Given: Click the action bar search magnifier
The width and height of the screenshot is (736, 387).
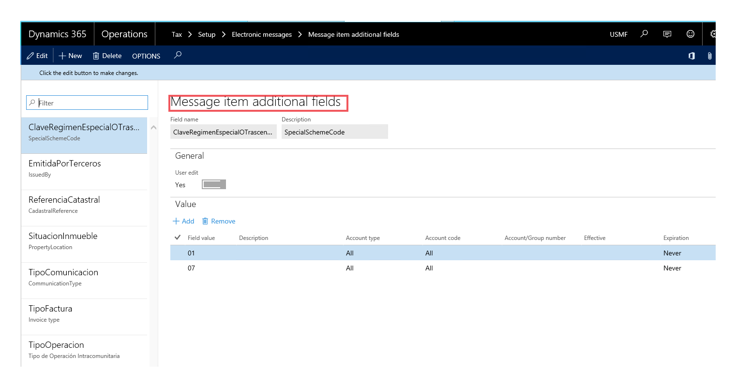Looking at the screenshot, I should 178,55.
